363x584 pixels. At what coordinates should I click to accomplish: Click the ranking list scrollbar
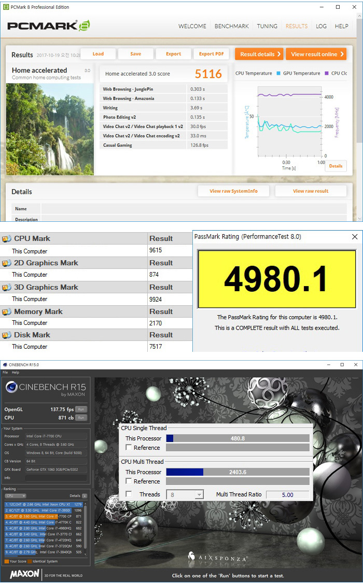point(86,526)
